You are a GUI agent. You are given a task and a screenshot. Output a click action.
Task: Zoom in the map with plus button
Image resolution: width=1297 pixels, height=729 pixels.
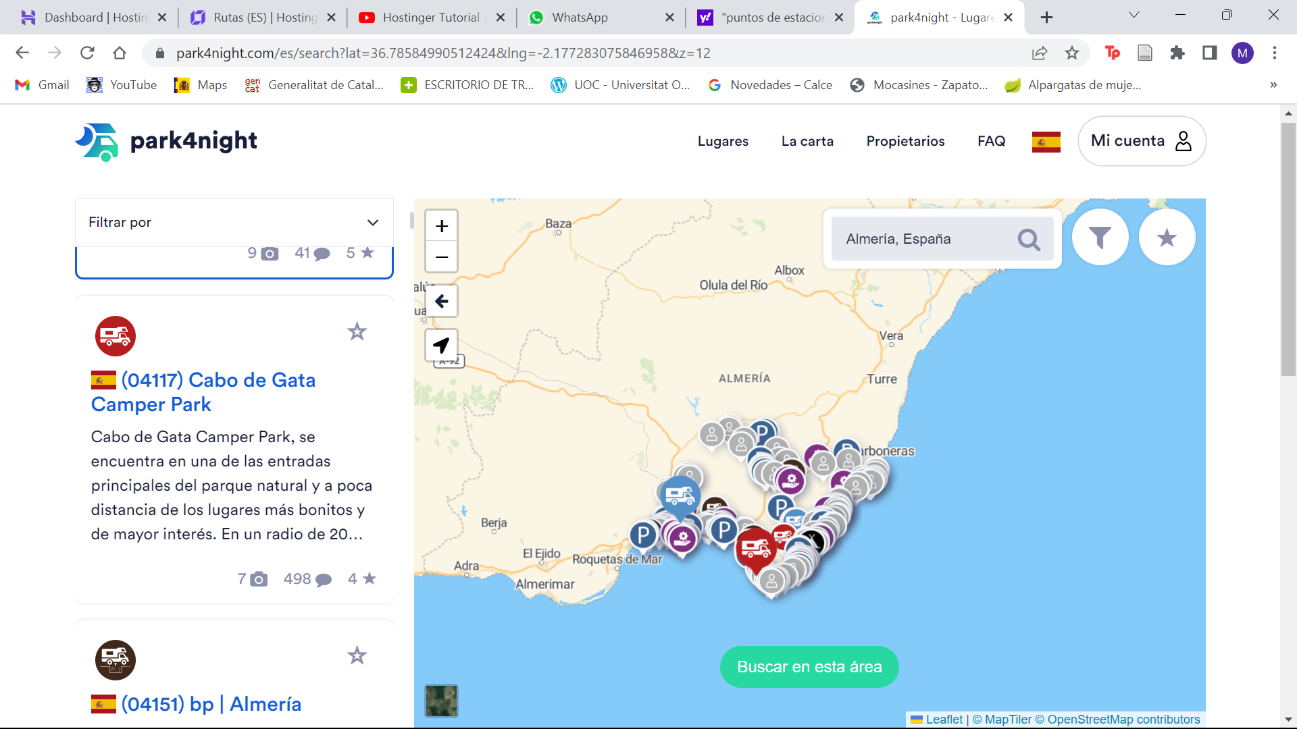coord(442,226)
